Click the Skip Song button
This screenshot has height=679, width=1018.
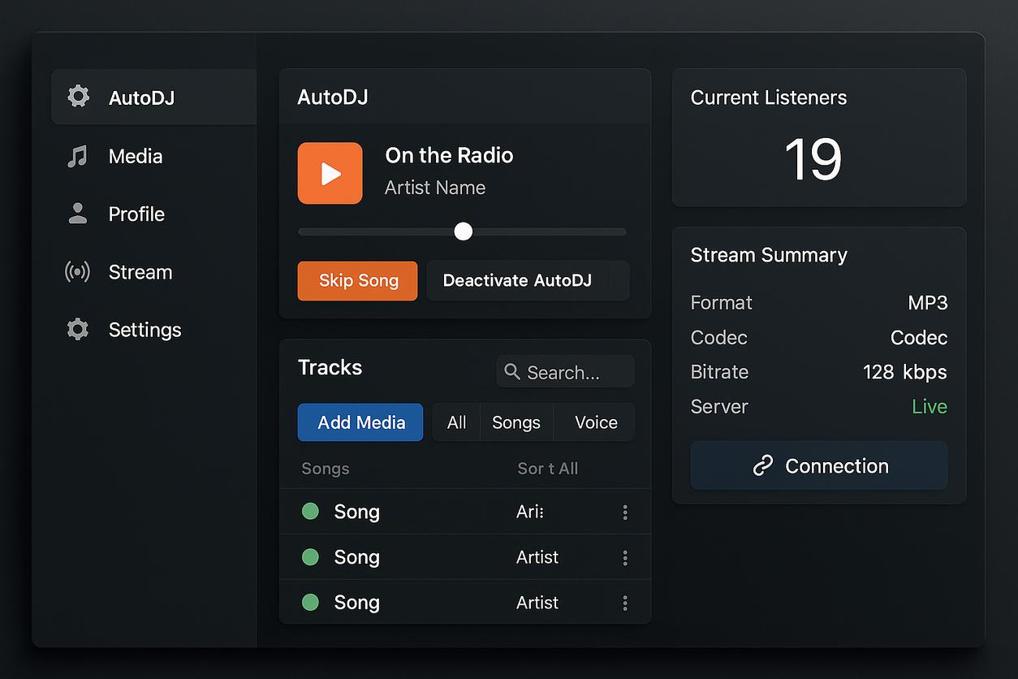pos(358,281)
